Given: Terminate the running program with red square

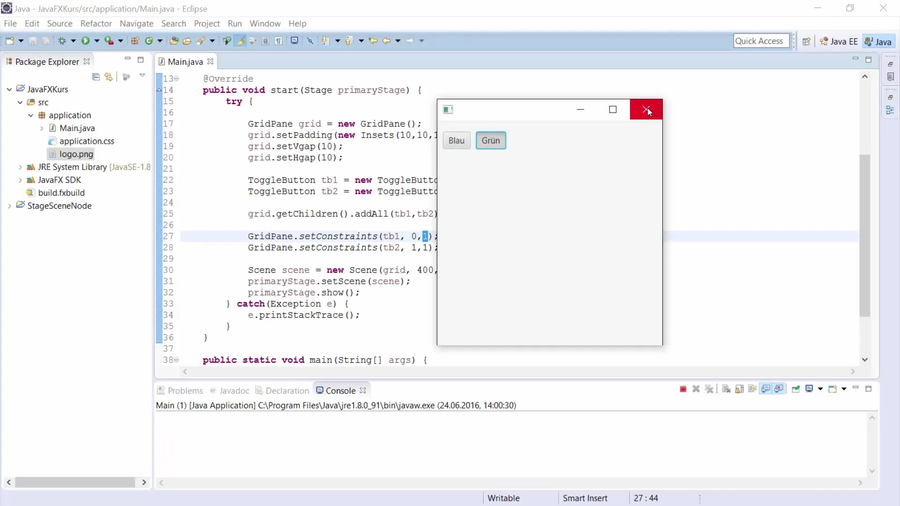Looking at the screenshot, I should (x=683, y=389).
